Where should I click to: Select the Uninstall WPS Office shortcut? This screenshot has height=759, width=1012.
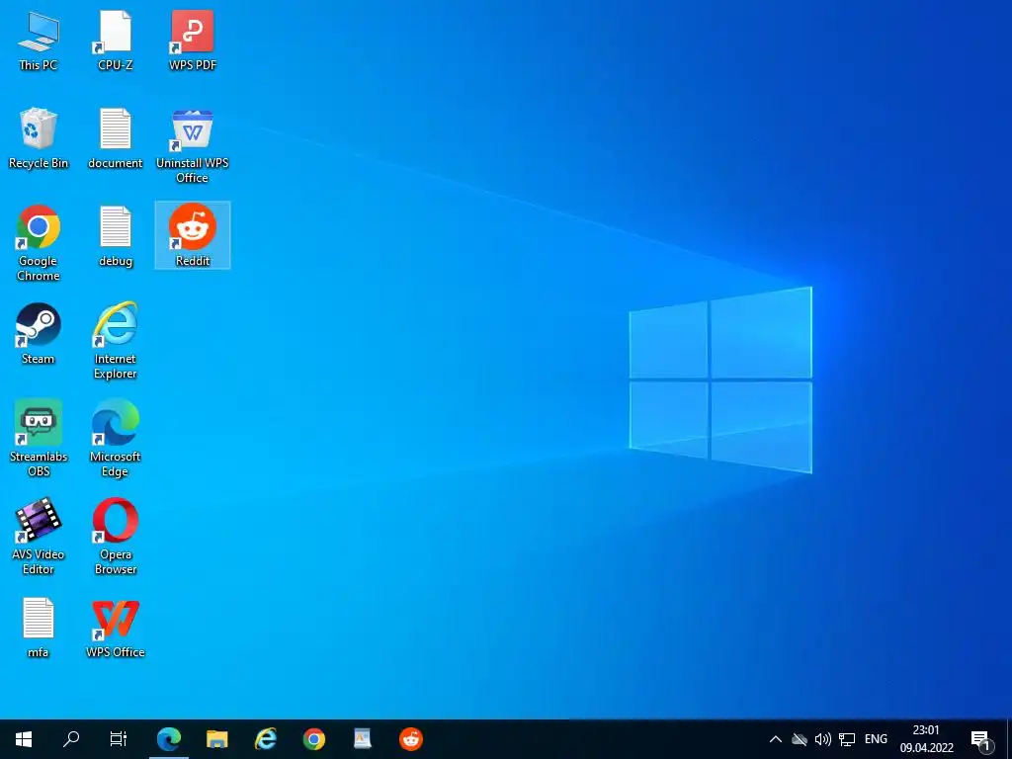point(193,146)
